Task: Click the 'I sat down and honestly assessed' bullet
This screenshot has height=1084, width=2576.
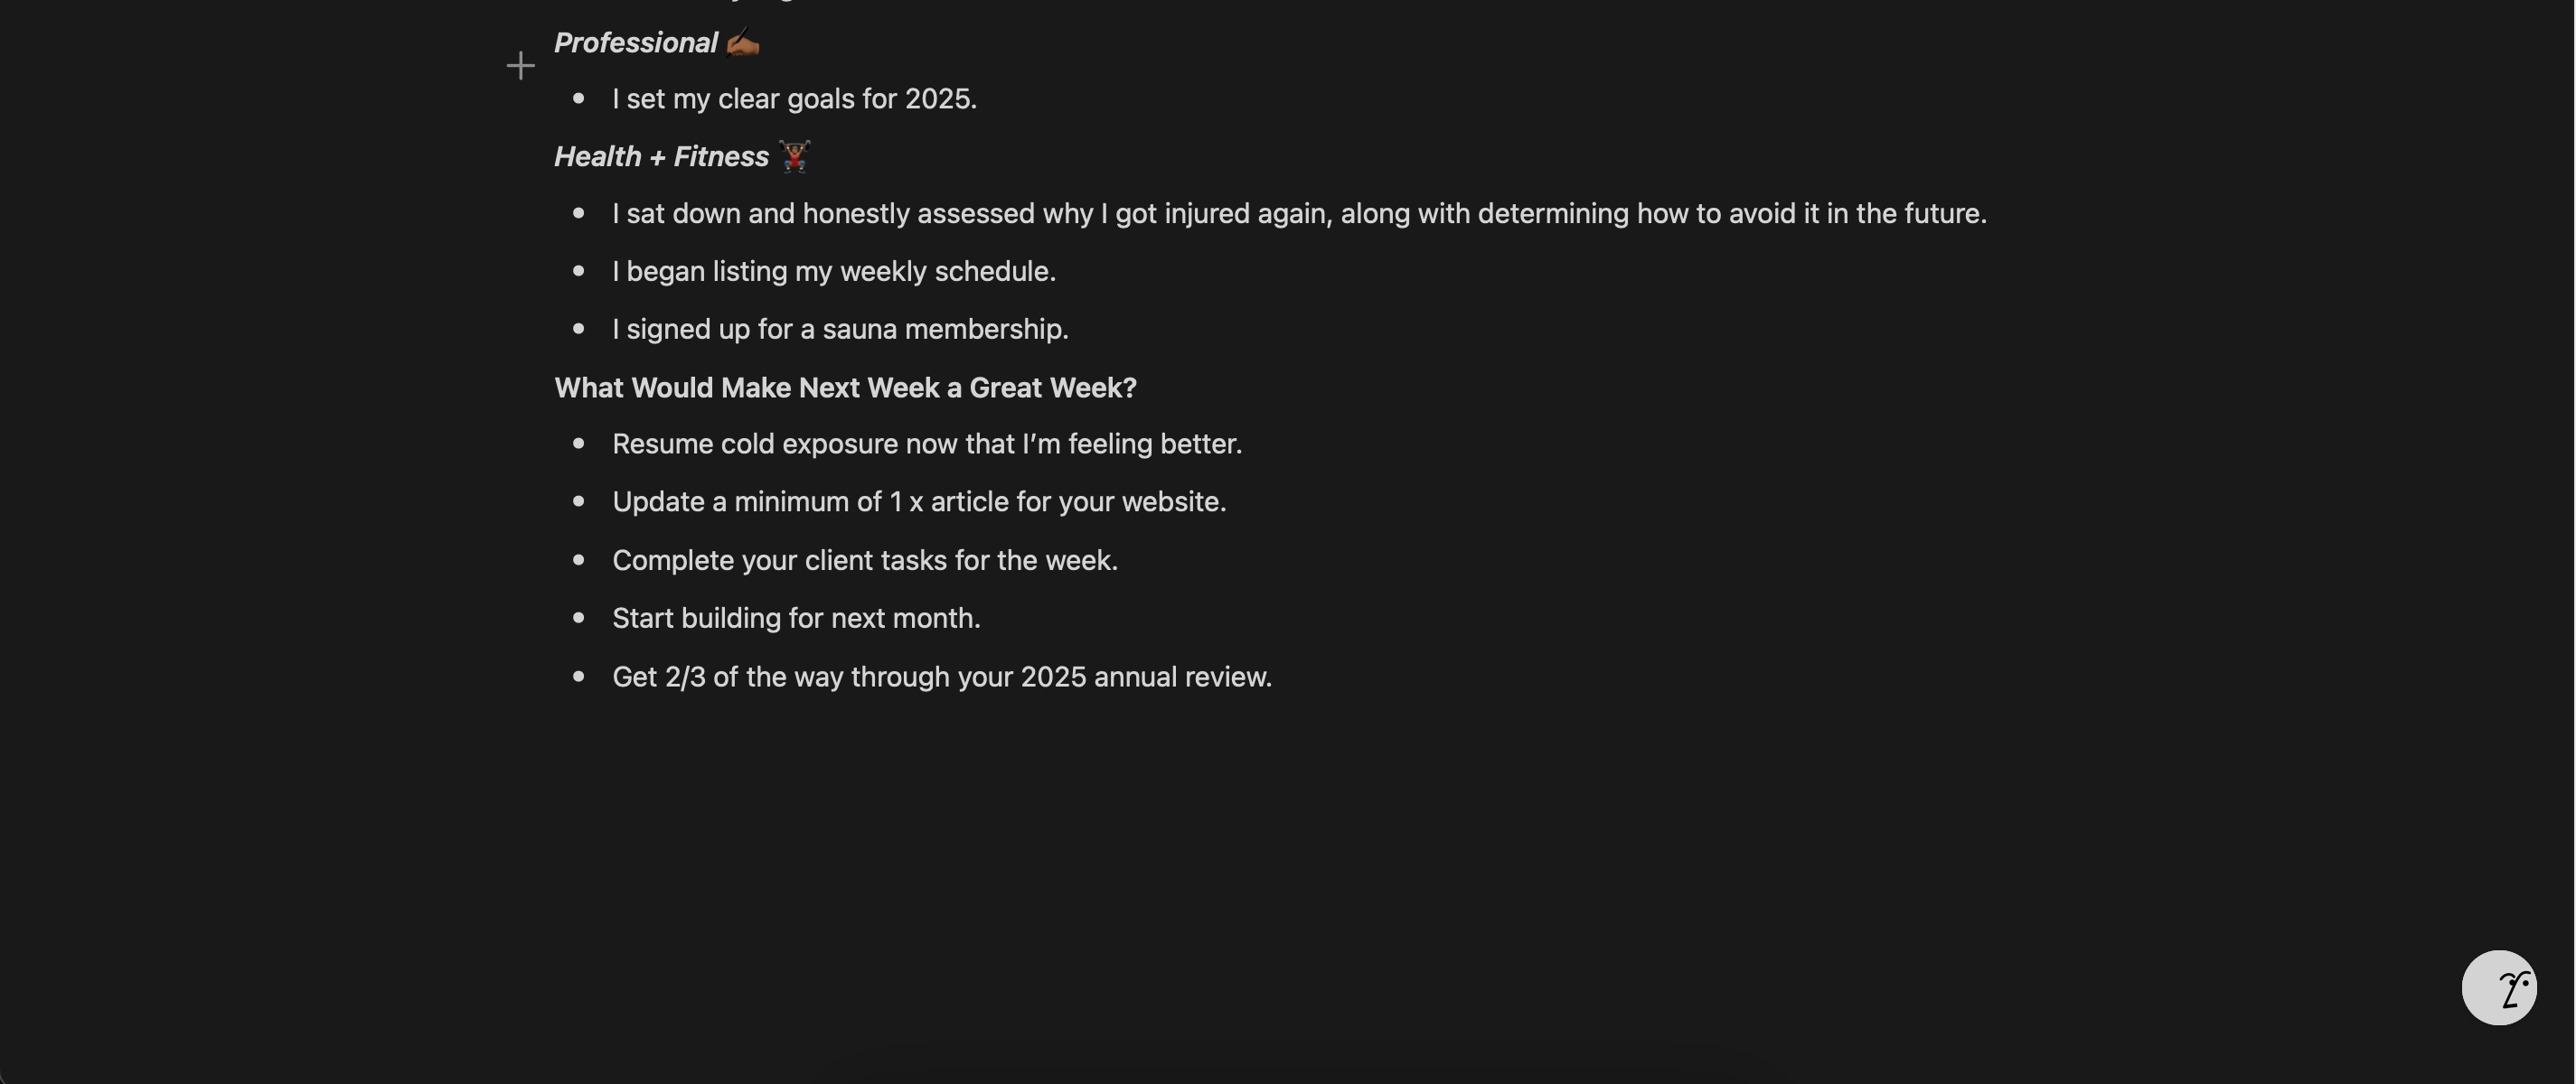Action: tap(1299, 214)
